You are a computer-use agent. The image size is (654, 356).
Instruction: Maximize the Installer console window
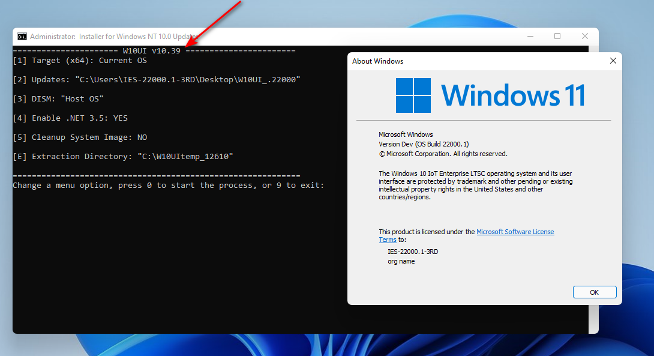click(557, 36)
